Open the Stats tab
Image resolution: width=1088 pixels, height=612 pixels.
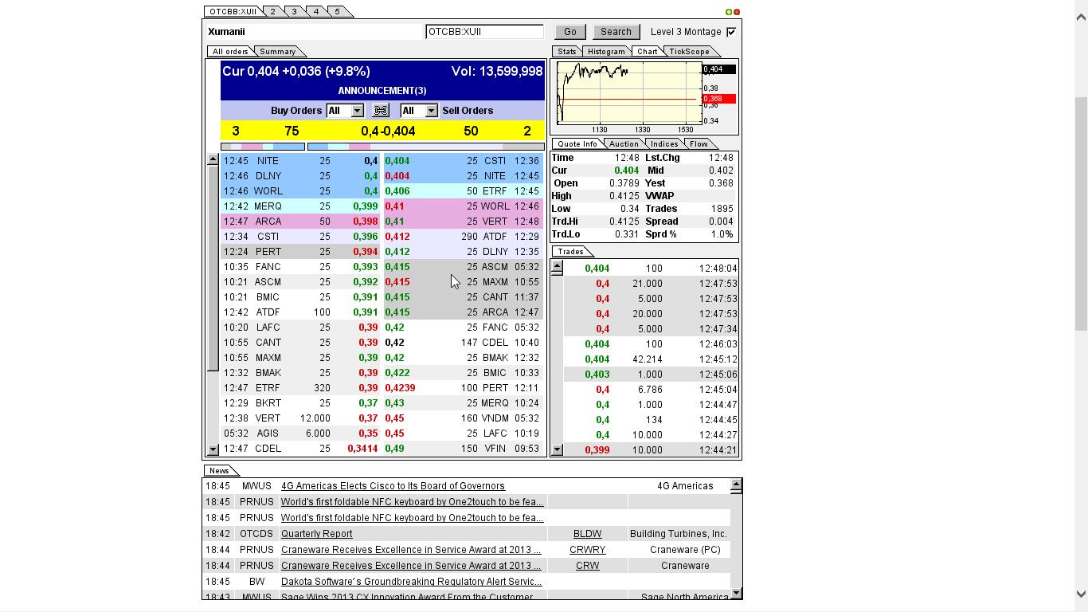(x=566, y=52)
